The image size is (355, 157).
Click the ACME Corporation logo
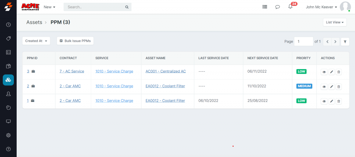coord(31,7)
